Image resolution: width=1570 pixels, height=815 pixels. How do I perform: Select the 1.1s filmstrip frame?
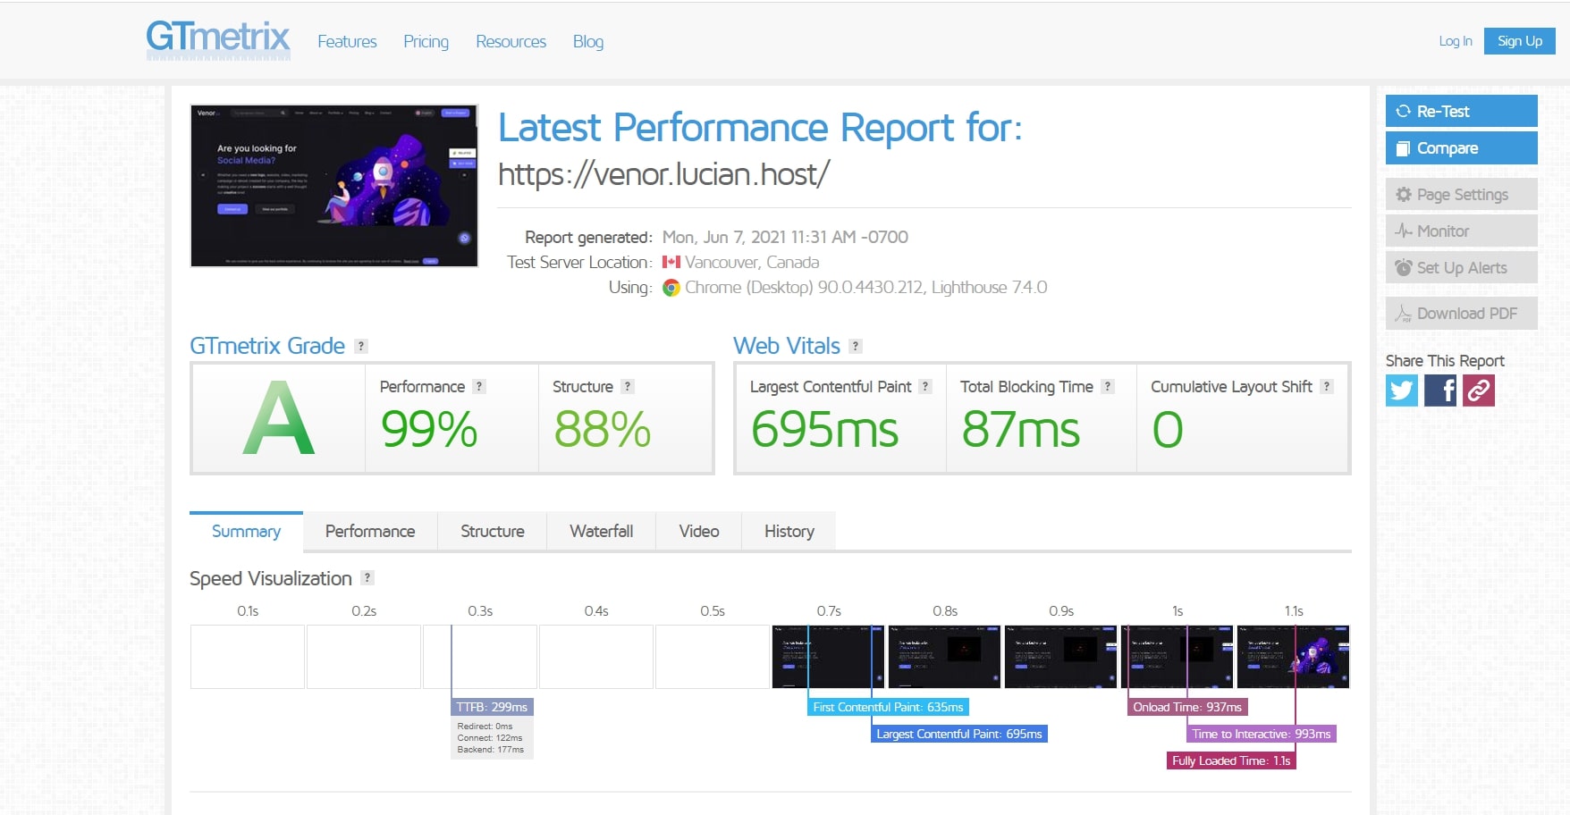(x=1293, y=657)
